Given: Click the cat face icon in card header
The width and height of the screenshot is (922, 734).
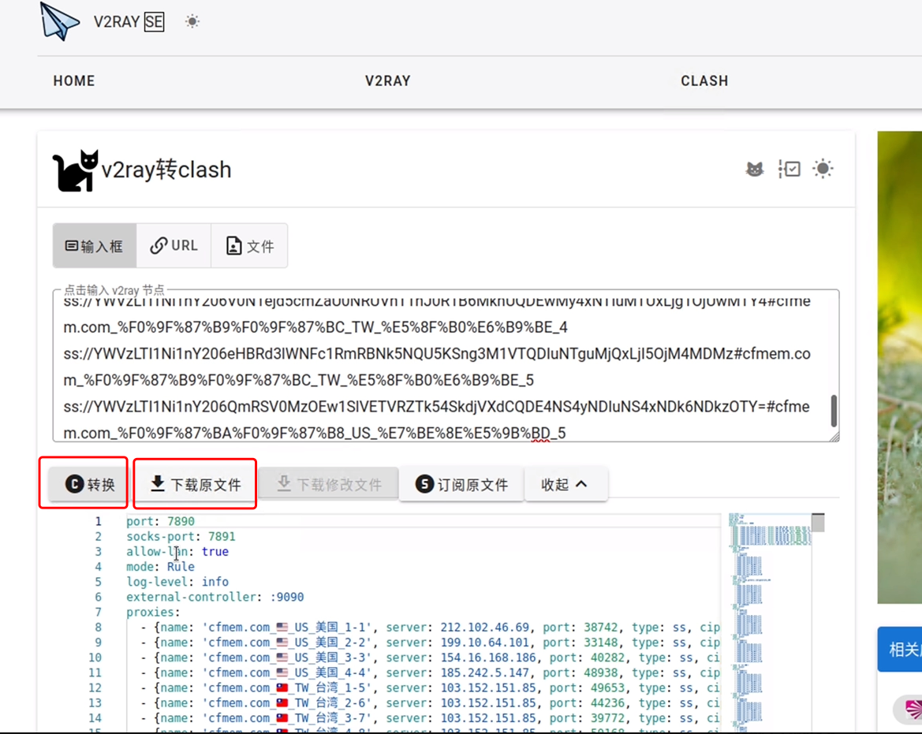Looking at the screenshot, I should [755, 170].
